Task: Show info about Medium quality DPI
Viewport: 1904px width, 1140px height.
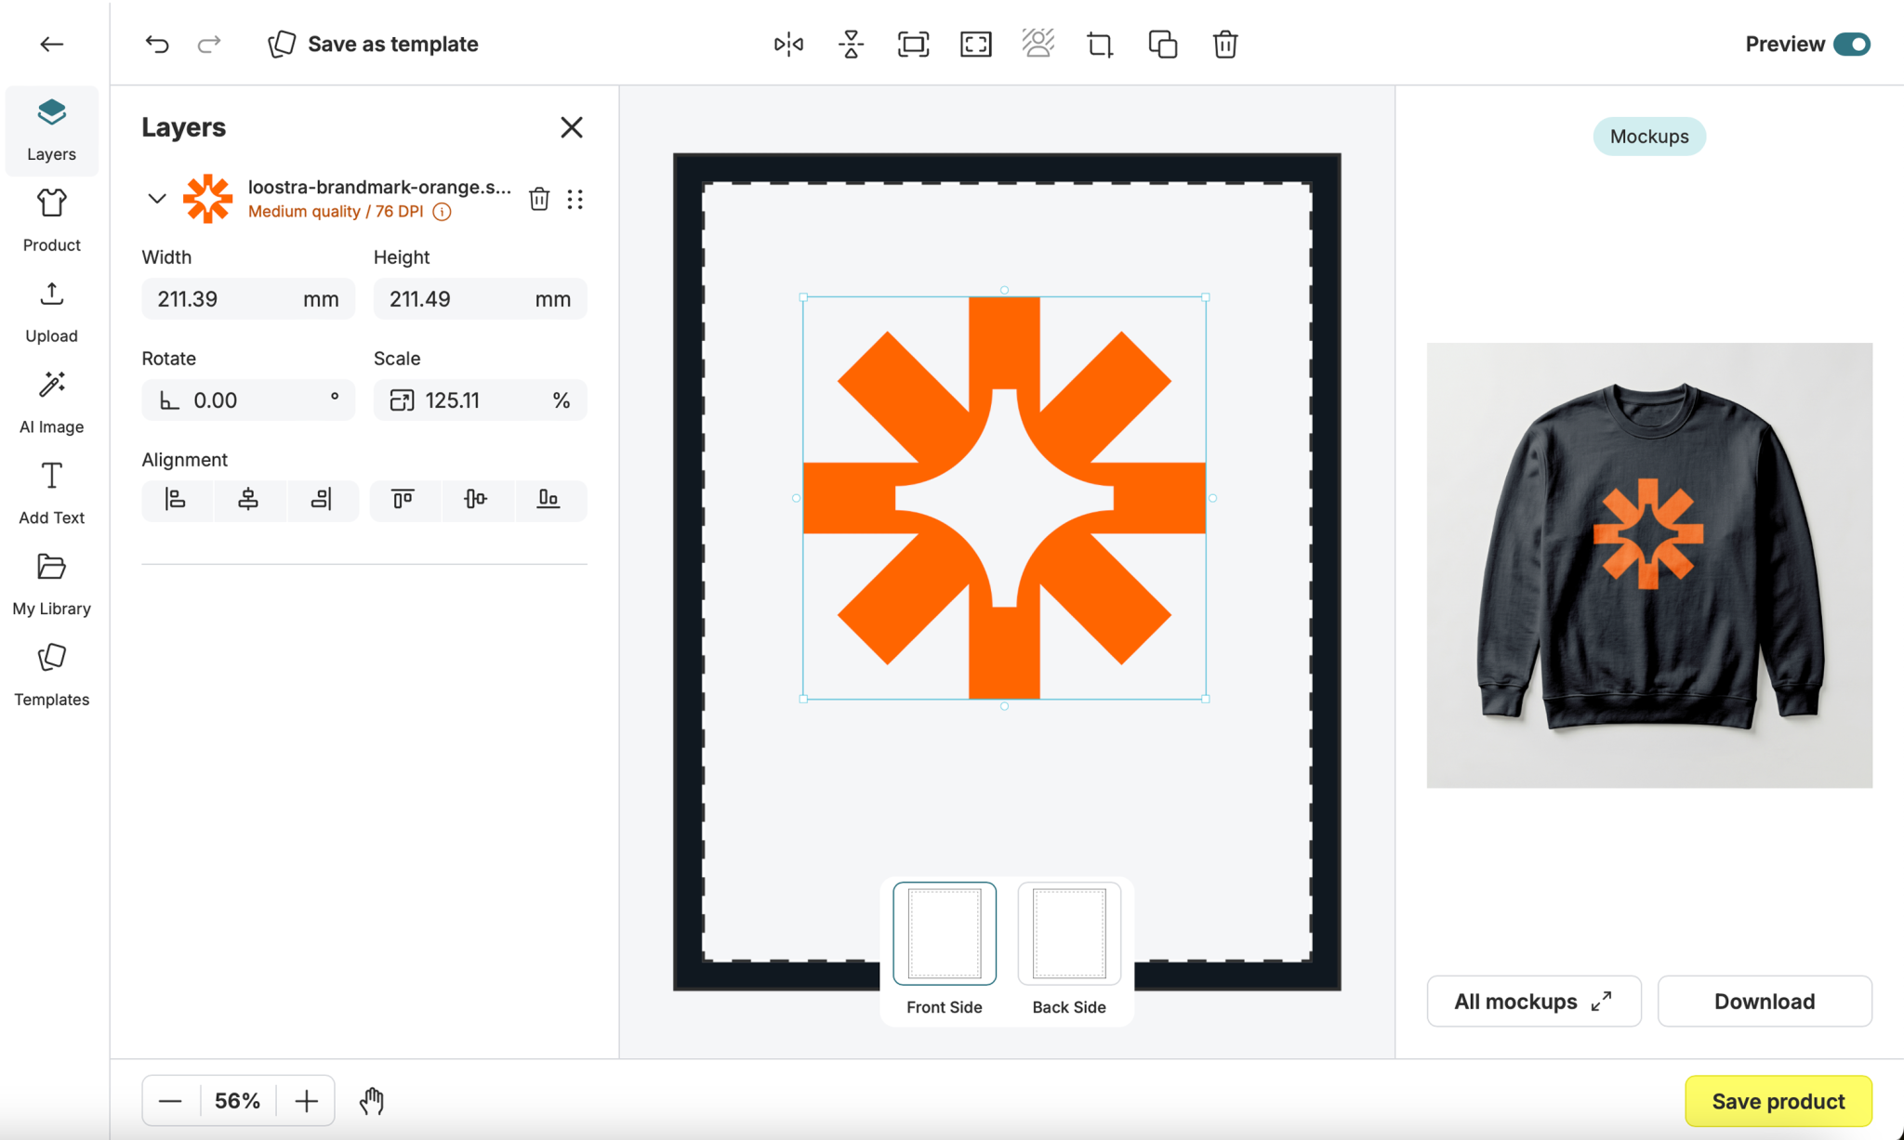Action: coord(443,212)
